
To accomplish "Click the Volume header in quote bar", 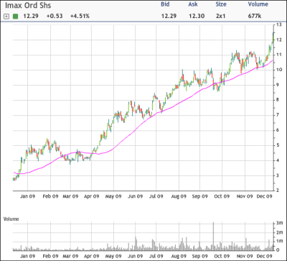I will tap(258, 4).
